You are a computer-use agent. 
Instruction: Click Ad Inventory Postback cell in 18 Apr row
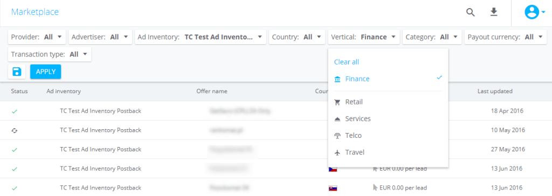point(100,111)
